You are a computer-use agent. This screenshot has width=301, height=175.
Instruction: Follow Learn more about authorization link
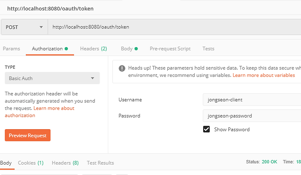click(x=40, y=112)
